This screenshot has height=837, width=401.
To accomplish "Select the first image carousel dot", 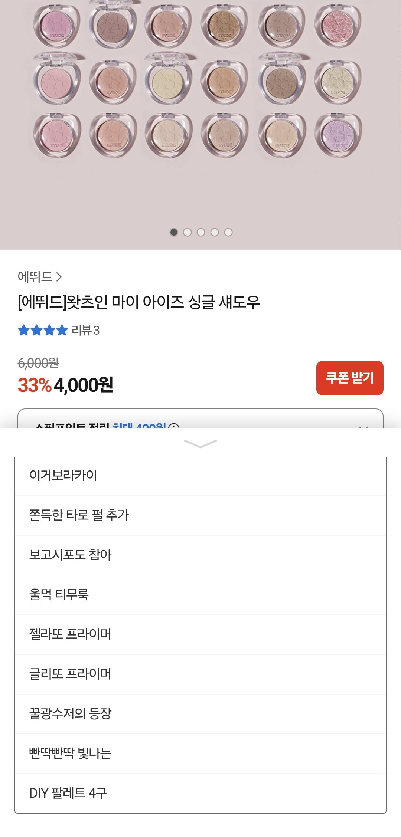I will point(174,232).
